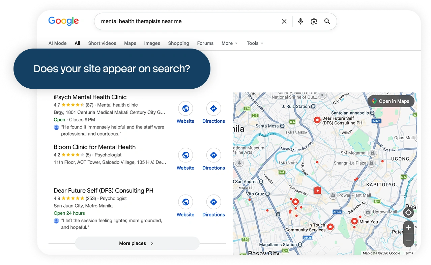
Task: Get directions to Dear Future Self Consulting
Action: pos(213,202)
